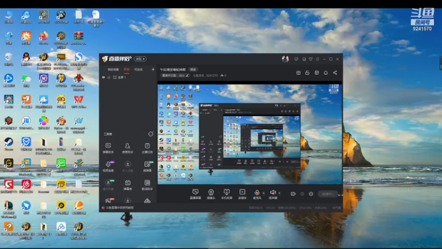Open the QQ penguin desktop icon
The image size is (442, 249).
[26, 59]
